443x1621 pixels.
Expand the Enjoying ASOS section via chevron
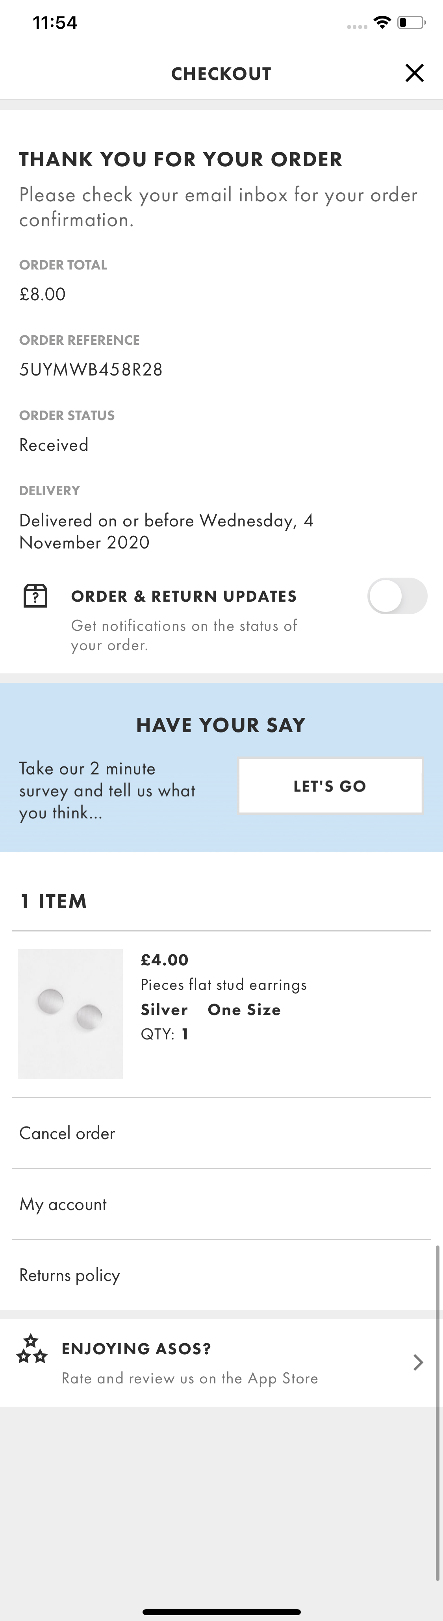(418, 1363)
